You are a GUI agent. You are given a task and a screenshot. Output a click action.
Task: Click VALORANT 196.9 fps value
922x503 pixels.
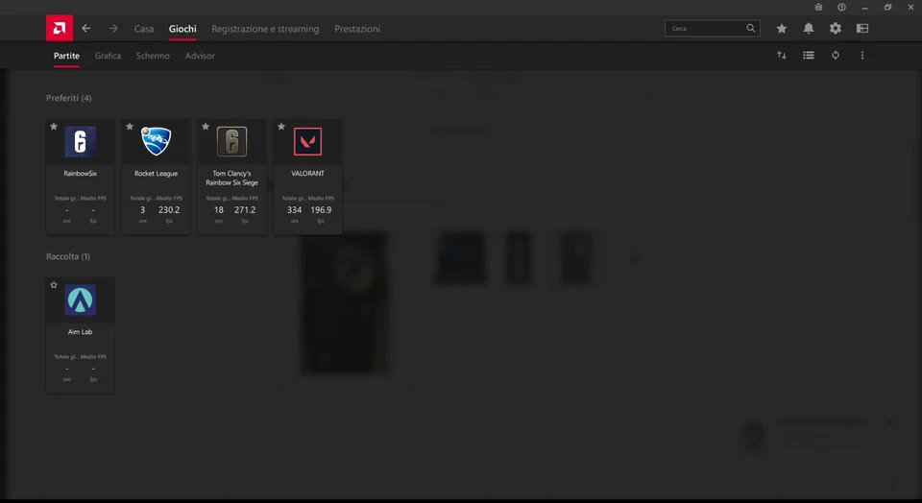click(x=321, y=210)
